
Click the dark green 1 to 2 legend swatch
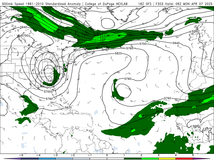coord(133,159)
